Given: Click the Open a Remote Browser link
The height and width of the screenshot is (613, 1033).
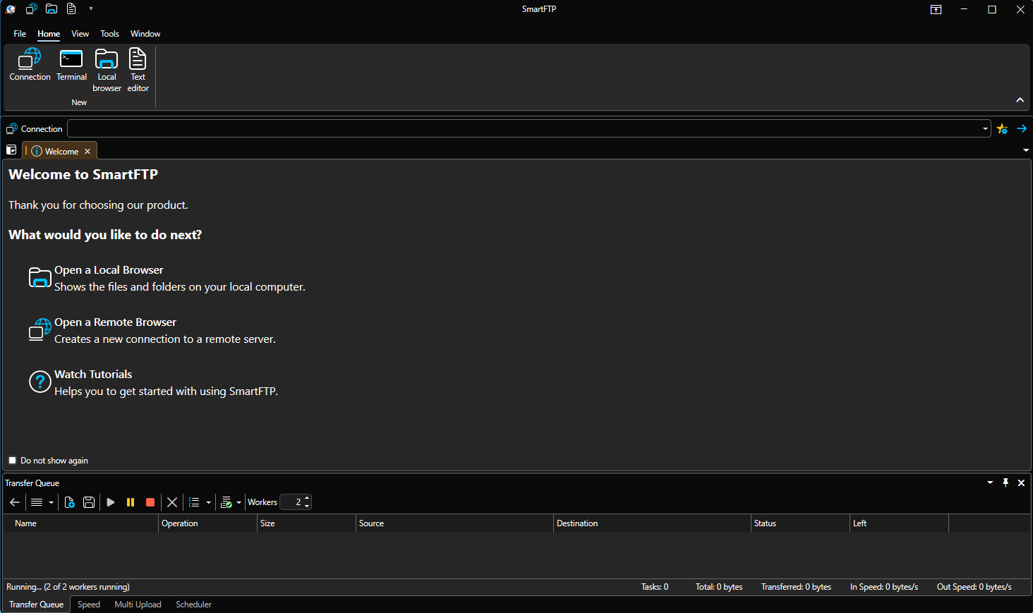Looking at the screenshot, I should point(115,322).
